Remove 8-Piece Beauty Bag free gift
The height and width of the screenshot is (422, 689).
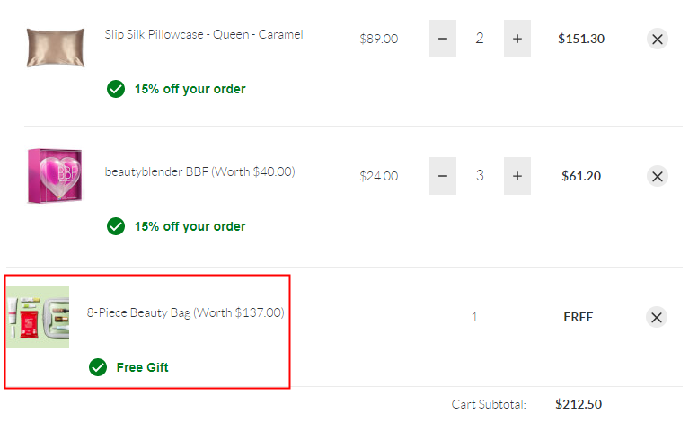tap(657, 317)
